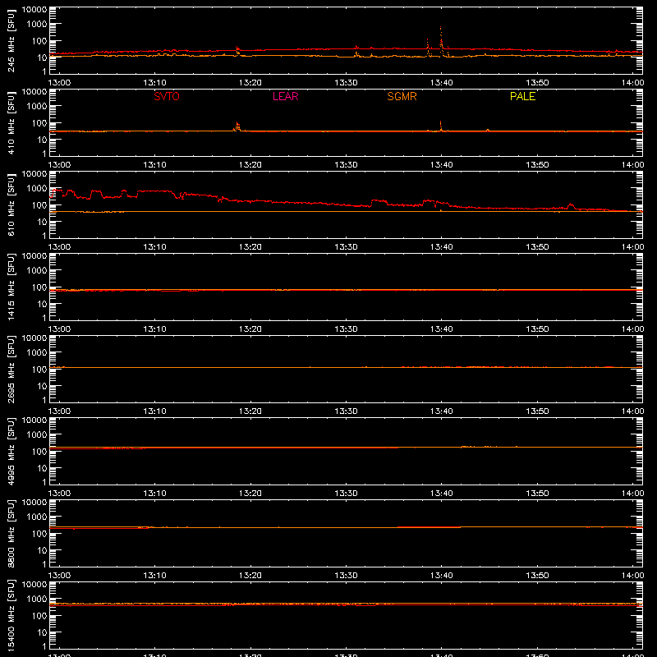
Task: Click the 13:20 label under the 2695 MHz plot
Action: pos(250,411)
